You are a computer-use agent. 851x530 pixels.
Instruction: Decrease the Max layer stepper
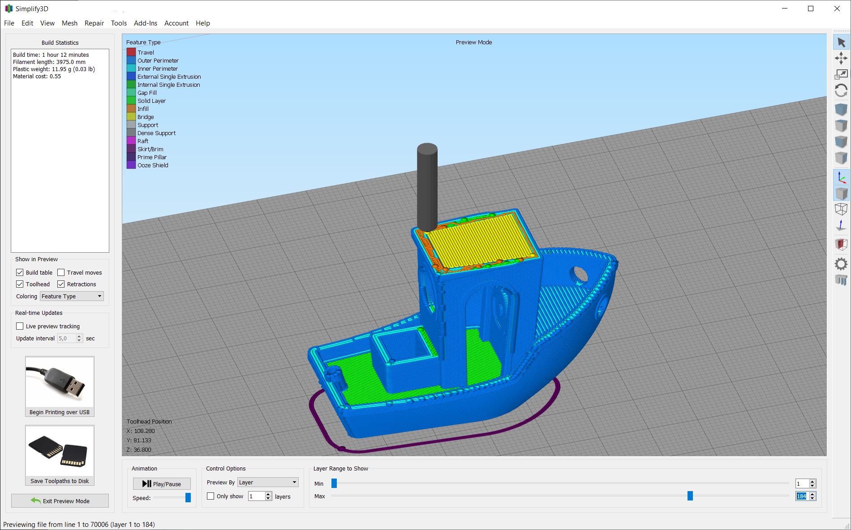(812, 498)
